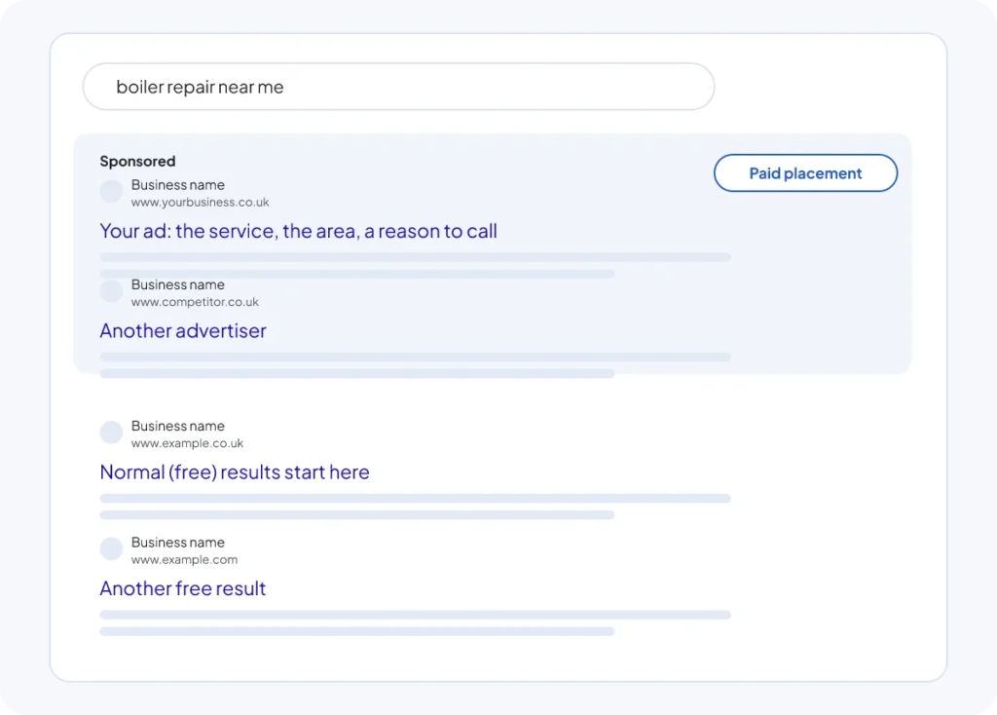Click the www.example.co.uk URL text
The image size is (997, 715).
(x=188, y=443)
